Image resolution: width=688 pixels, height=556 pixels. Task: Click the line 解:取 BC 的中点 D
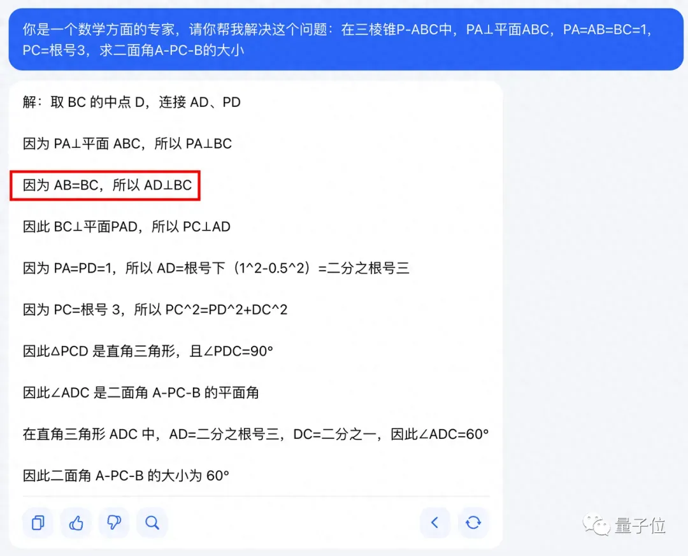click(x=132, y=103)
